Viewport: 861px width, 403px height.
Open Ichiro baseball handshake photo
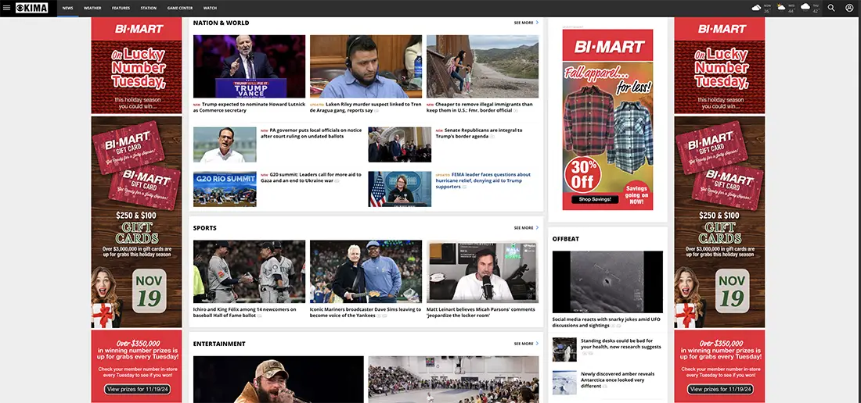tap(249, 272)
